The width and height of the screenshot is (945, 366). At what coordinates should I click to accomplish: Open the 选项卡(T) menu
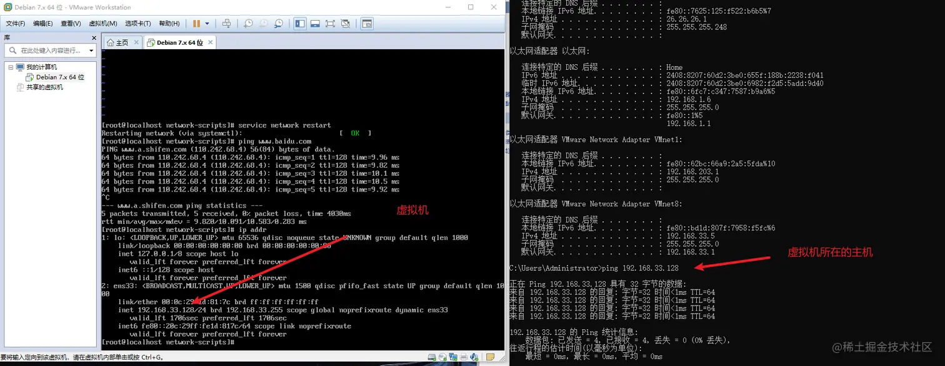point(137,24)
